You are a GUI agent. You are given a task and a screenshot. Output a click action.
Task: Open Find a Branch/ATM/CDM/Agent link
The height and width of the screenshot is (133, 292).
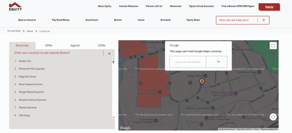pos(238,6)
